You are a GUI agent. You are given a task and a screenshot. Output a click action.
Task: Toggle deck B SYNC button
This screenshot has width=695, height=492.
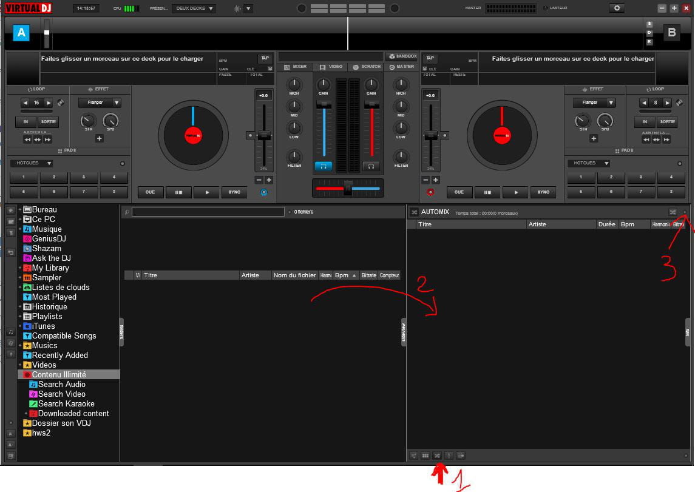click(x=543, y=192)
